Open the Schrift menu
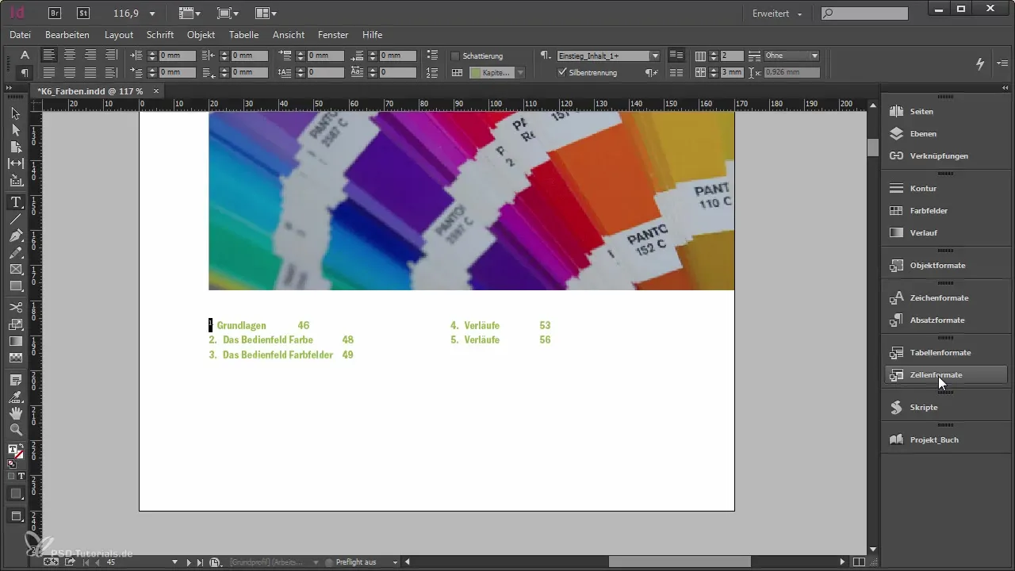 (160, 35)
